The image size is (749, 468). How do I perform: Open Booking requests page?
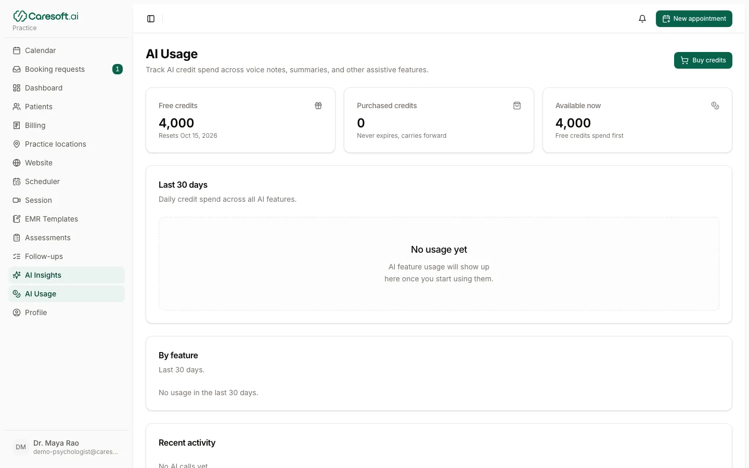67,69
